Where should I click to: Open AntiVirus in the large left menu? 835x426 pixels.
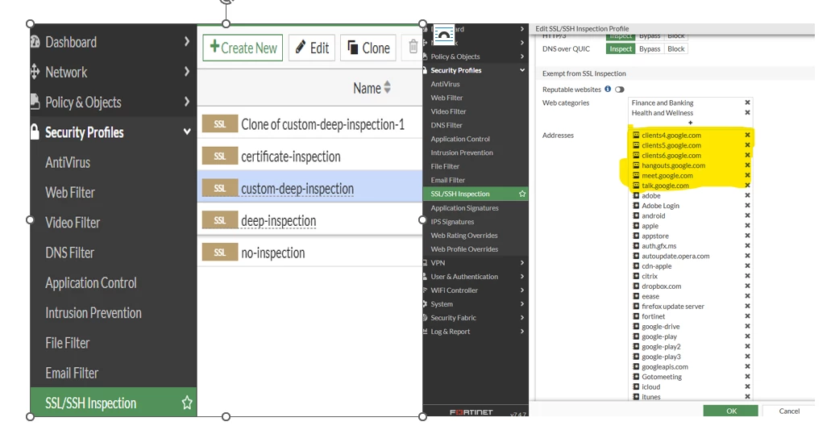68,162
